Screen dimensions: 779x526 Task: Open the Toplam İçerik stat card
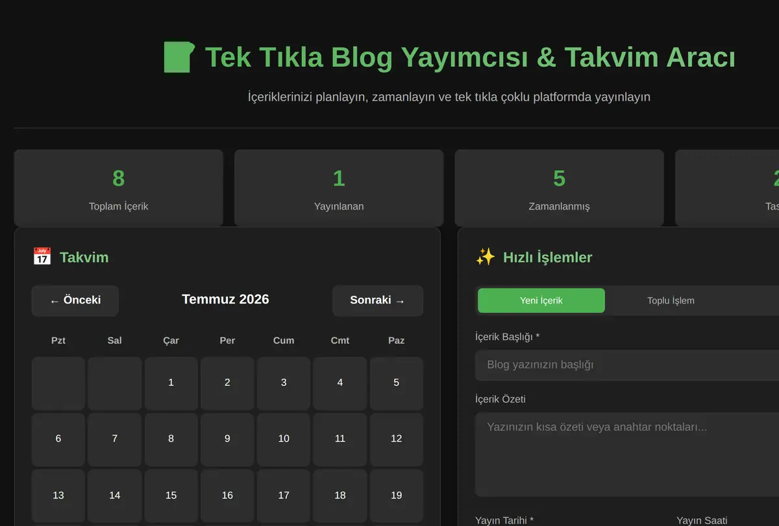point(119,188)
